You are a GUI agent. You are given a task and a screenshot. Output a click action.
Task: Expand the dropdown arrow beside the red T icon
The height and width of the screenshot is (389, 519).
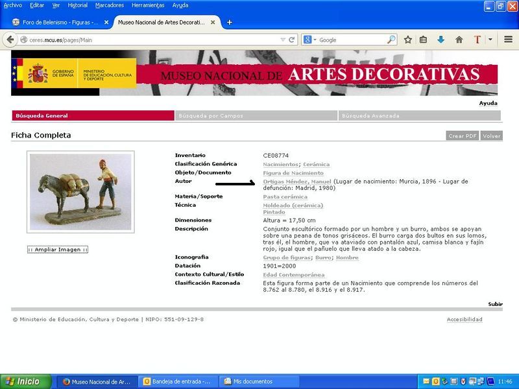point(490,40)
